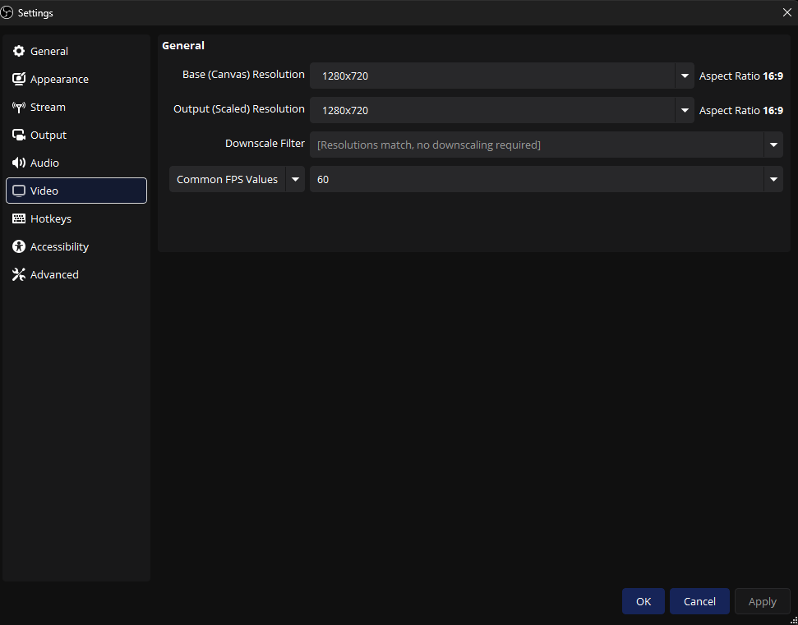
Task: Click Aspect Ratio 16:9 beside Base Resolution
Action: coord(741,76)
